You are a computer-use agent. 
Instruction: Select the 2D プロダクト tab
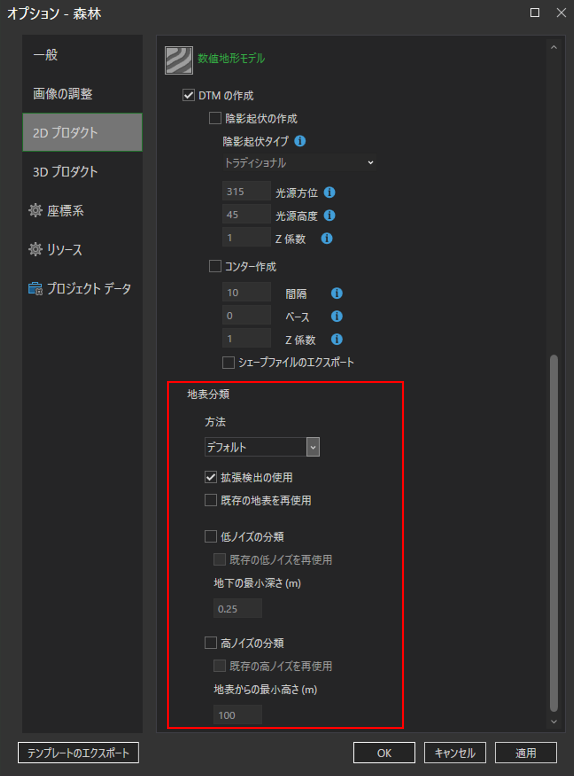click(82, 132)
